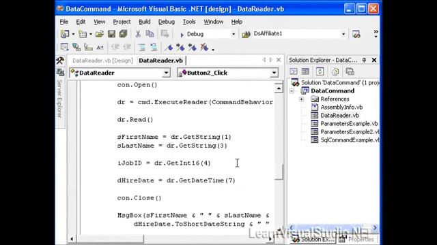Viewport: 437px width, 245px height.
Task: Open the Debug configuration dropdown
Action: (x=234, y=34)
